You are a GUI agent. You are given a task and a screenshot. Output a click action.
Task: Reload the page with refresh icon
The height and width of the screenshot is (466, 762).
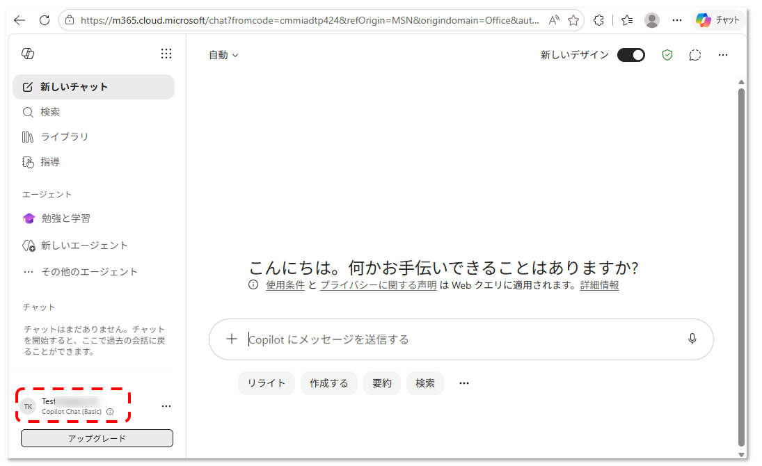point(45,20)
